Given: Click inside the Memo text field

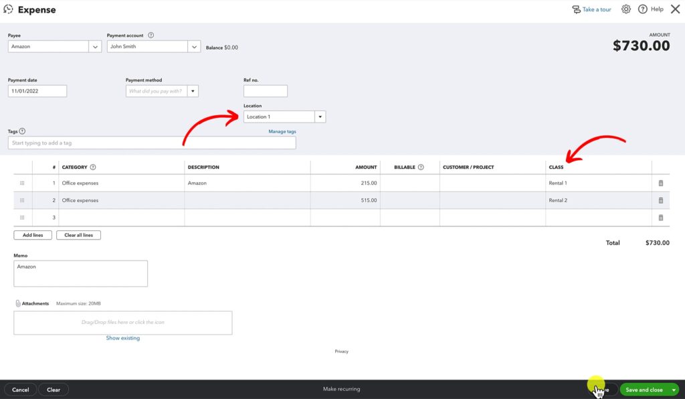Looking at the screenshot, I should pyautogui.click(x=80, y=272).
